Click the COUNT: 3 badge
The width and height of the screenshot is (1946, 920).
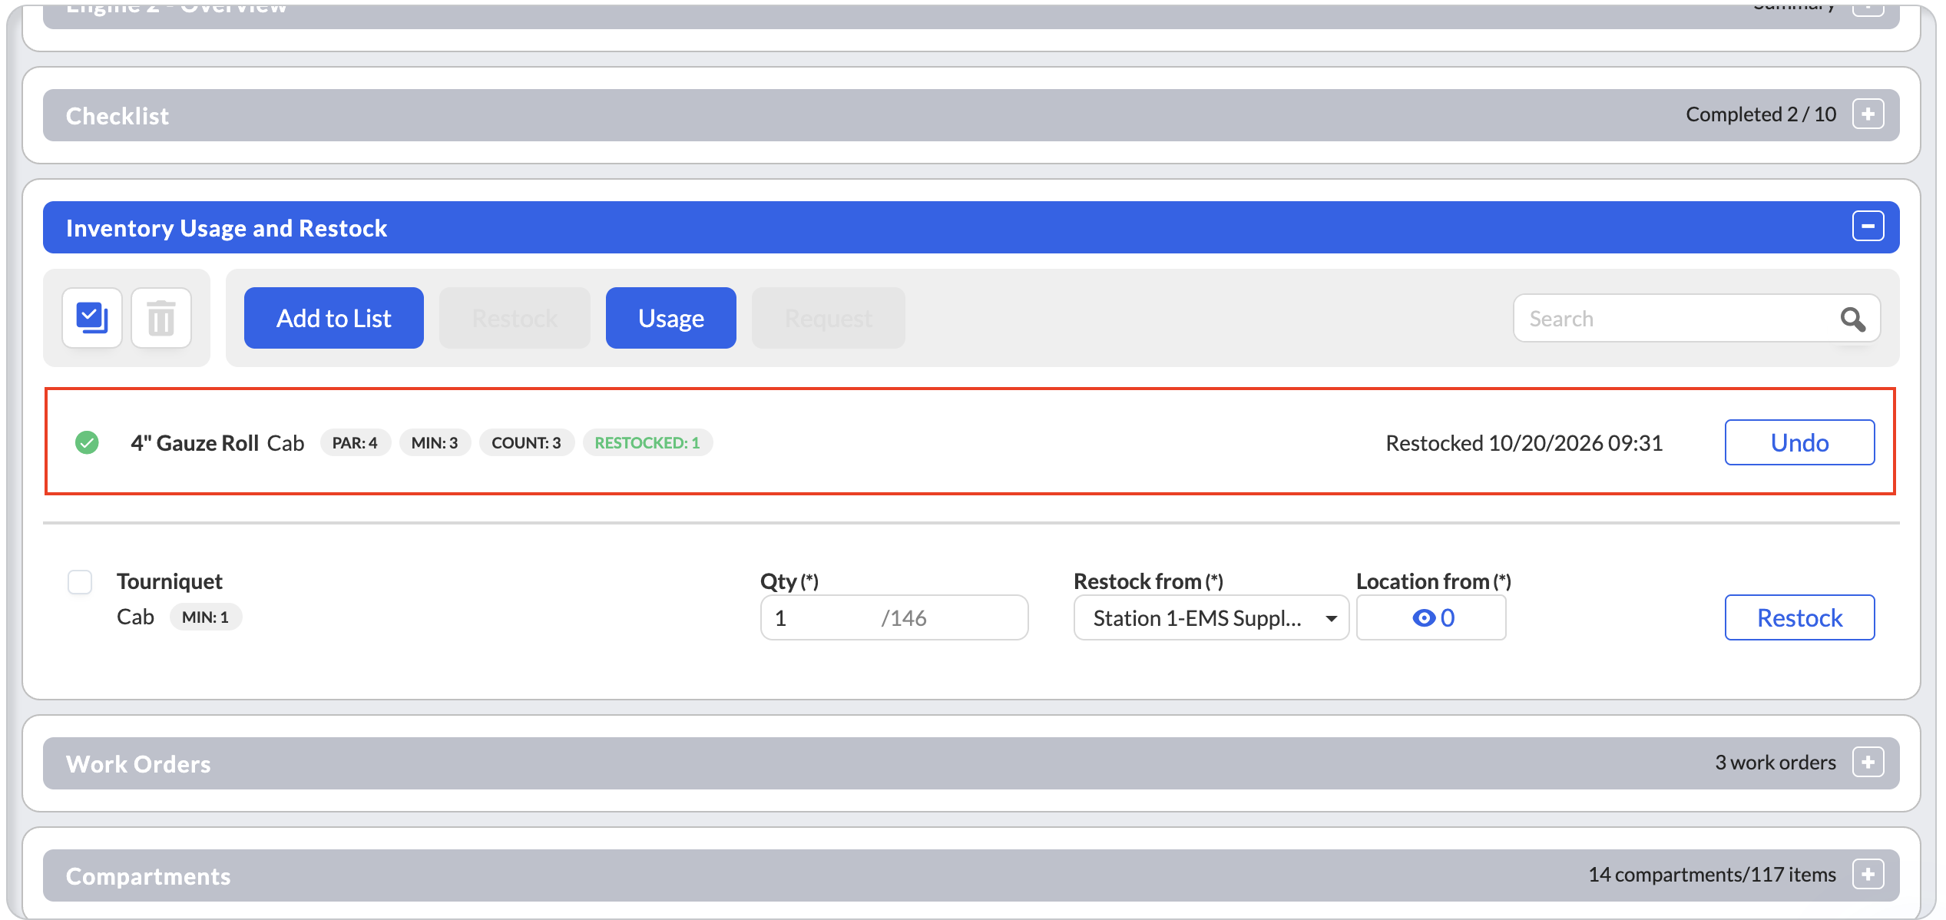(526, 443)
